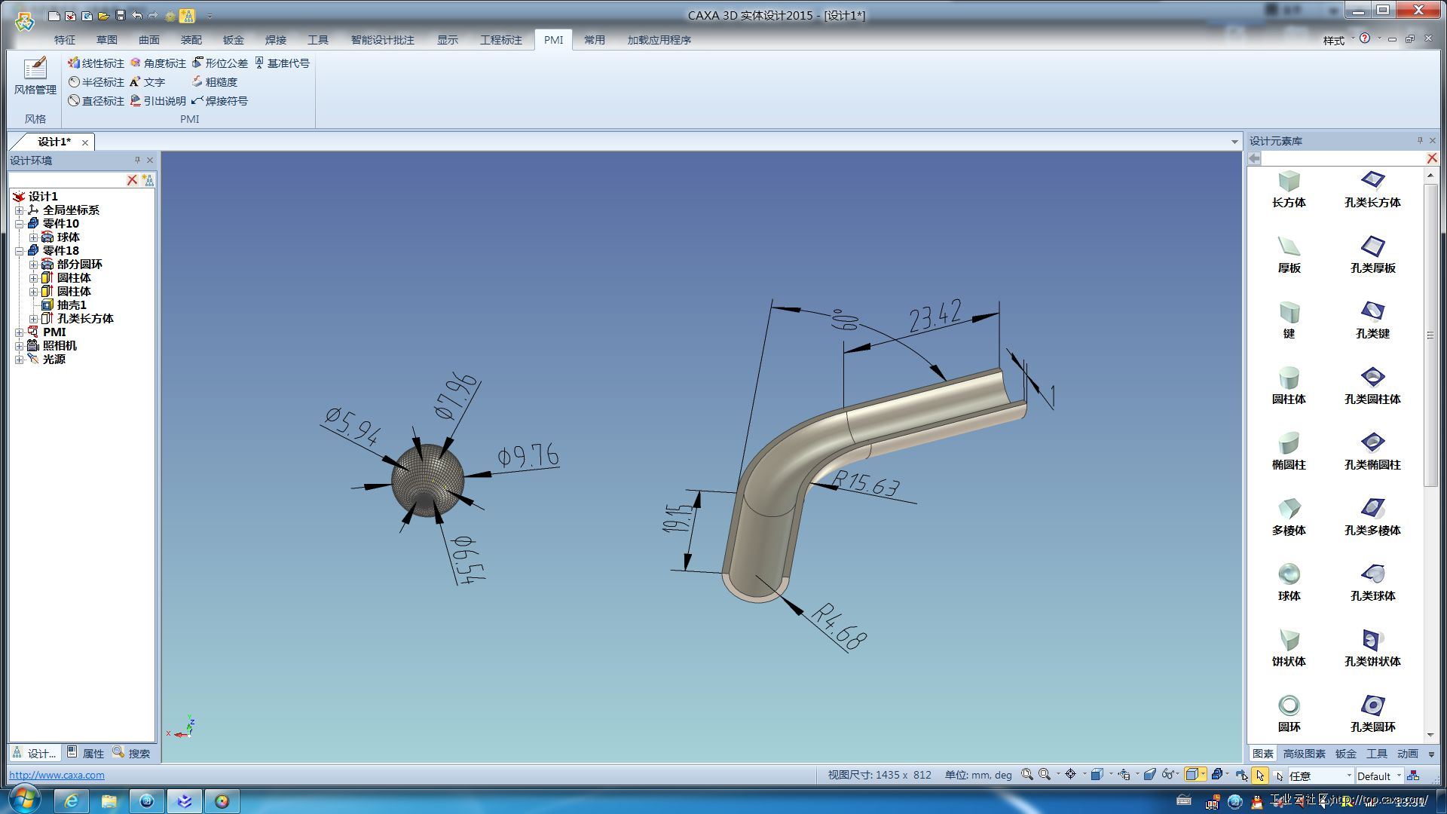Image resolution: width=1447 pixels, height=814 pixels.
Task: Open the 属性 panel tab at bottom
Action: tap(85, 753)
